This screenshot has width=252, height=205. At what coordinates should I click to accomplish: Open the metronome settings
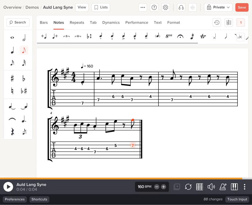223,186
